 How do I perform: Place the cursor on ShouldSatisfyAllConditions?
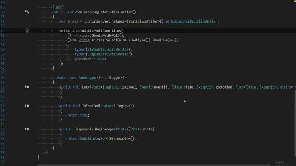pos(97,31)
